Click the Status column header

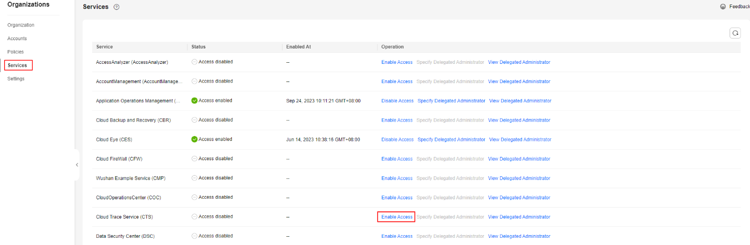coord(199,47)
